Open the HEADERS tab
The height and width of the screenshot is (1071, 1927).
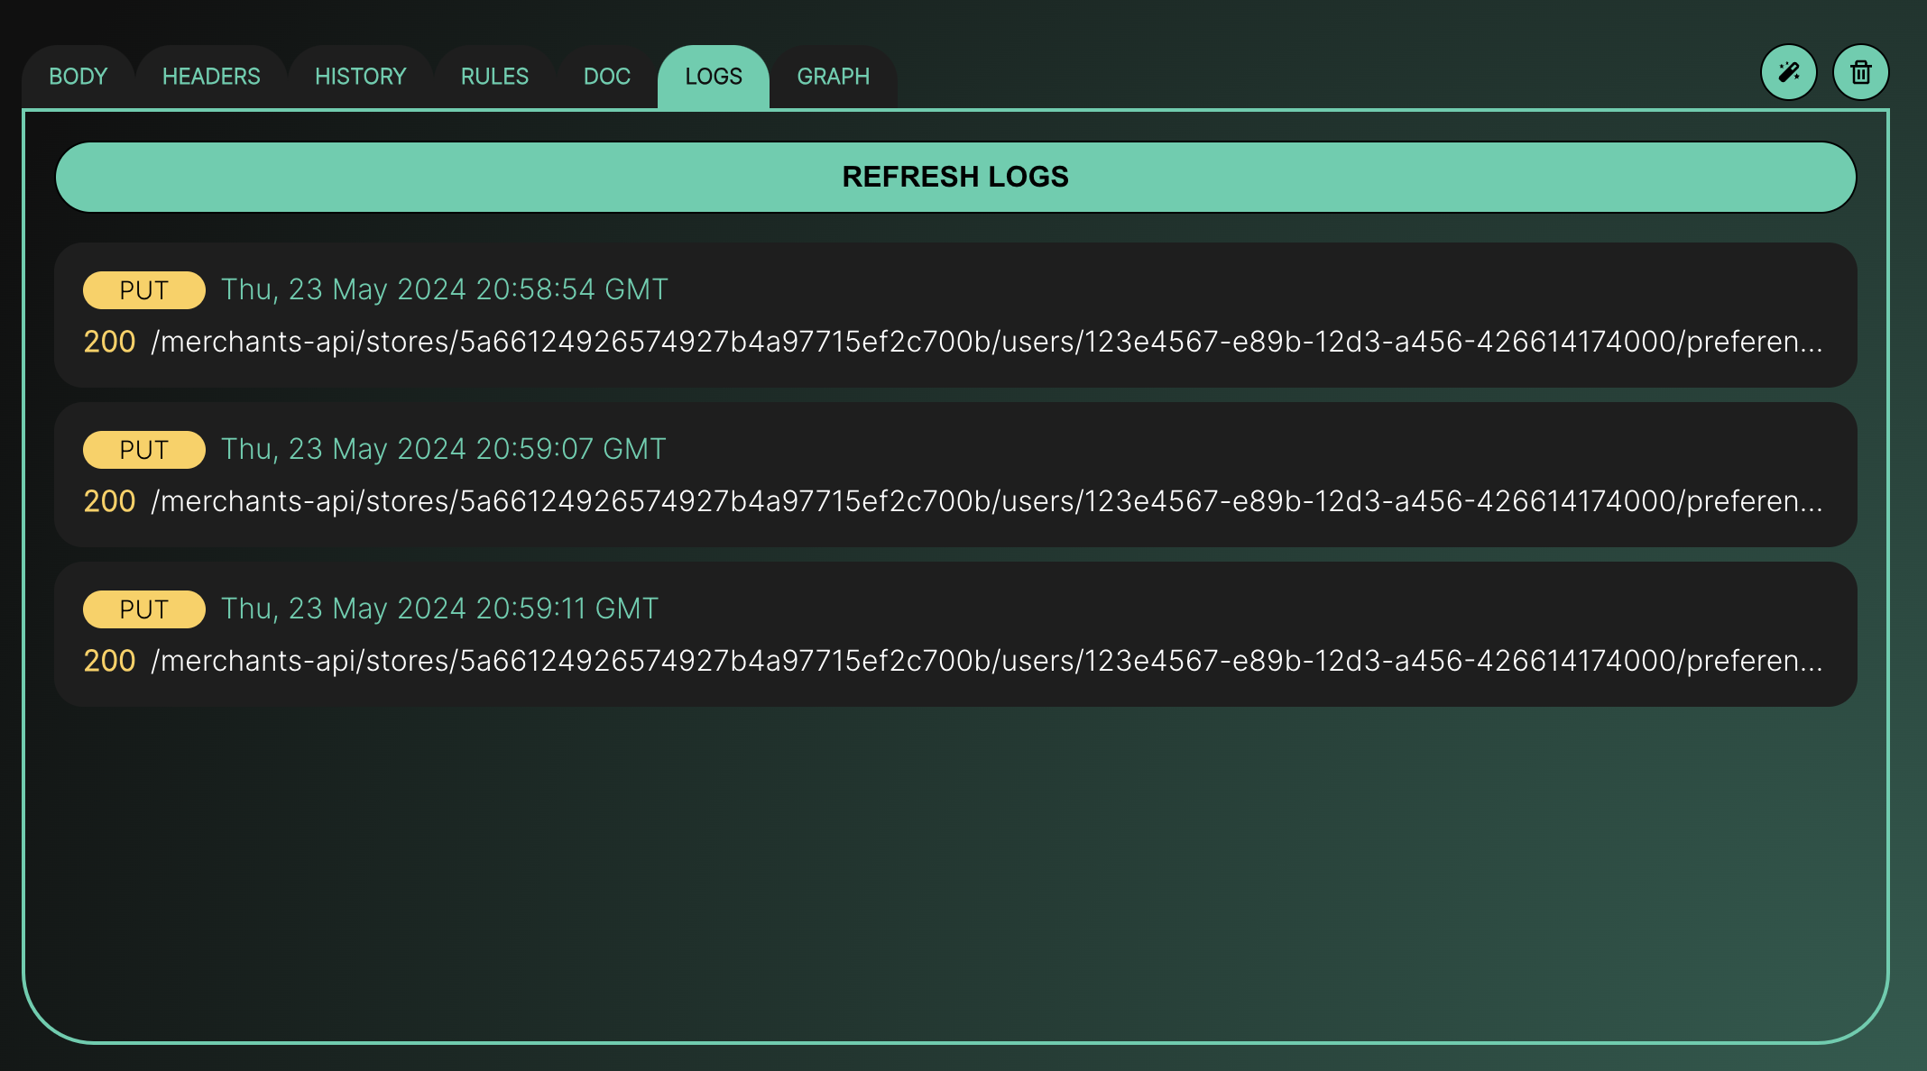point(211,77)
